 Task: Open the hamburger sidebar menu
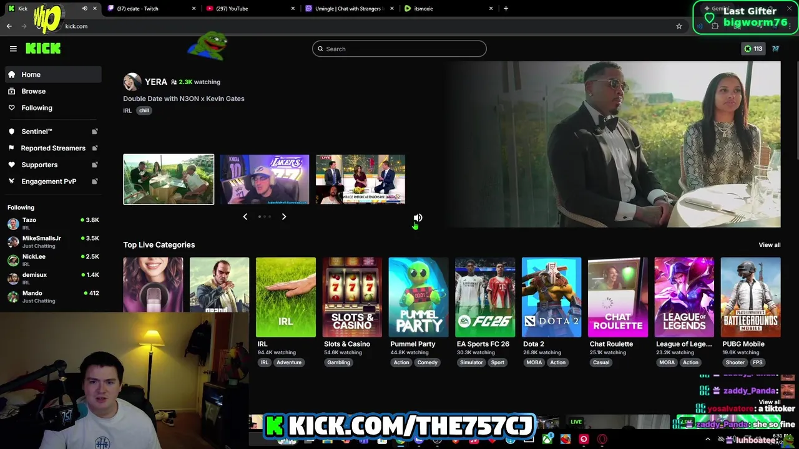13,49
